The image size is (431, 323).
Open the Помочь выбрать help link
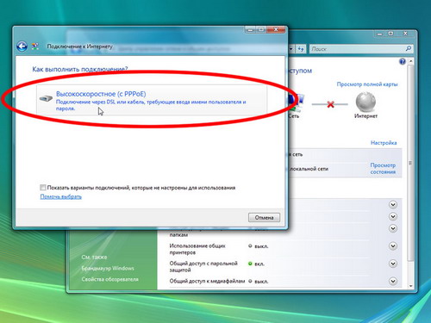point(61,196)
